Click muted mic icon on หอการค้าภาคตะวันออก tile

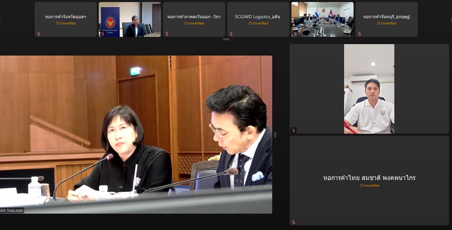tap(167, 34)
